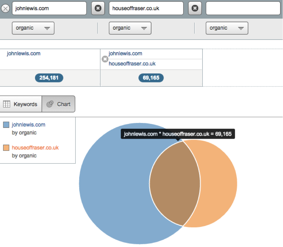This screenshot has height=247, width=283.
Task: Open the organic dropdown under johnlewis.com
Action: coord(33,28)
